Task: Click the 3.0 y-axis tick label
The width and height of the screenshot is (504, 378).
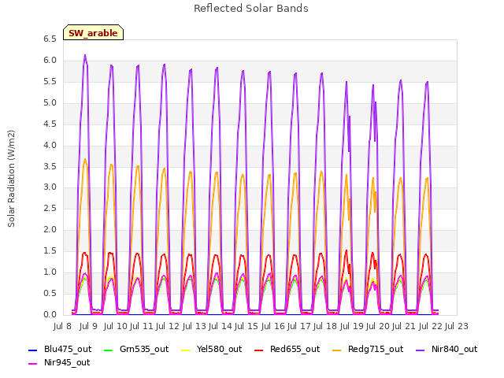Action: tap(50, 187)
